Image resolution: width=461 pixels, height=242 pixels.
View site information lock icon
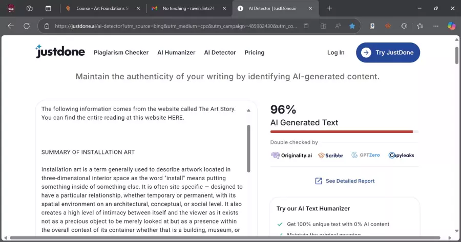coord(47,26)
